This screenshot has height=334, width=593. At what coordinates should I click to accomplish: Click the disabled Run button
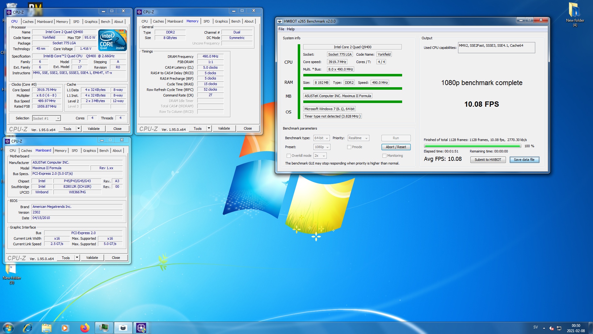[x=396, y=138]
